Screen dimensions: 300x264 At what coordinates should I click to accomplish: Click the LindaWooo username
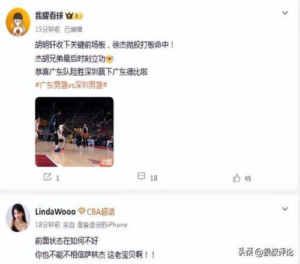point(55,212)
